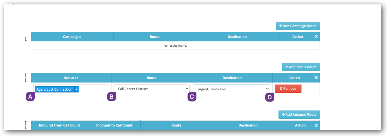Expand the inbound routes table with fullscreen icon

[316, 125]
